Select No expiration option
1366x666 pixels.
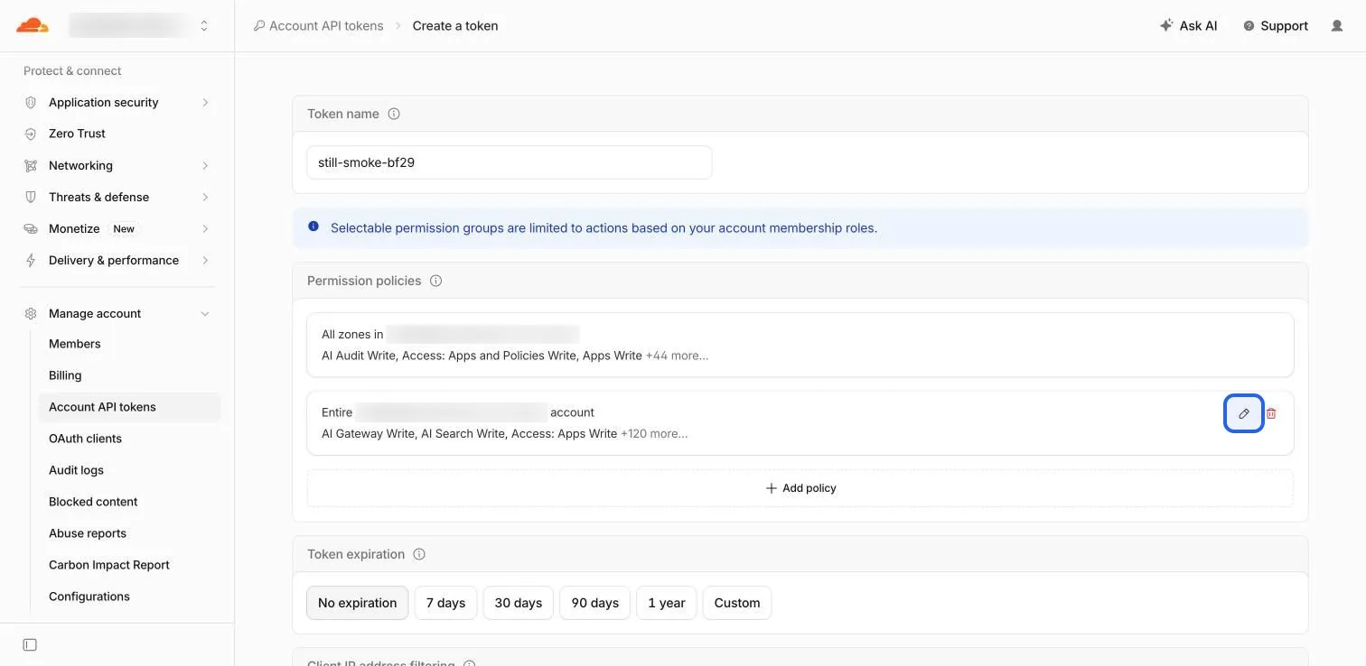tap(357, 603)
